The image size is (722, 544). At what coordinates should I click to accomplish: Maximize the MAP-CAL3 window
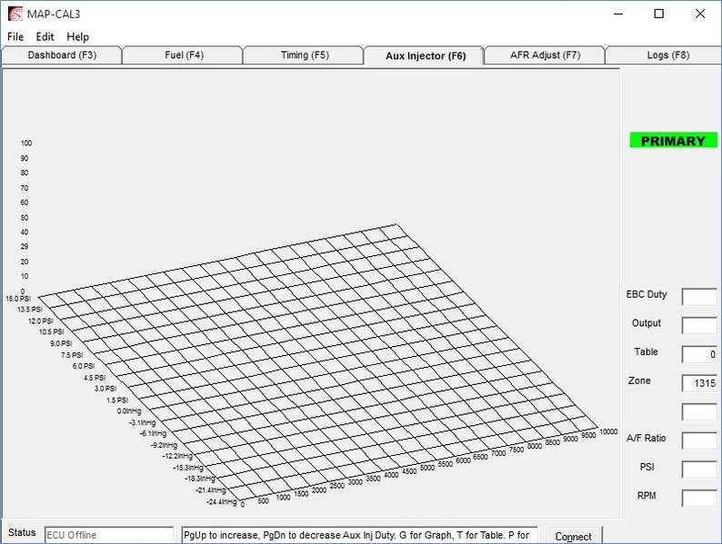[659, 14]
